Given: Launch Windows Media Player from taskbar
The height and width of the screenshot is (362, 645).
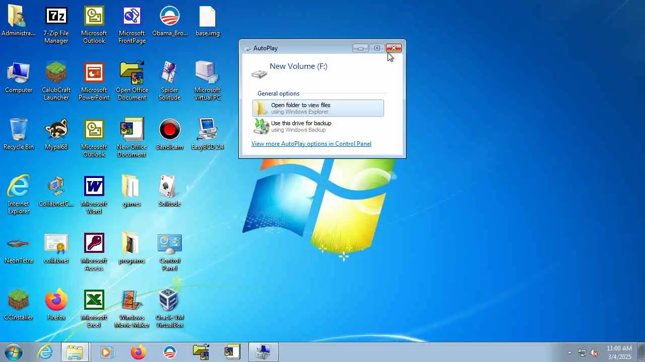Looking at the screenshot, I should (x=106, y=352).
